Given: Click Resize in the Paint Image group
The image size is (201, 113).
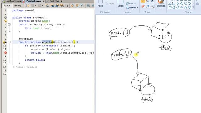Looking at the screenshot, I should [x=131, y=3].
